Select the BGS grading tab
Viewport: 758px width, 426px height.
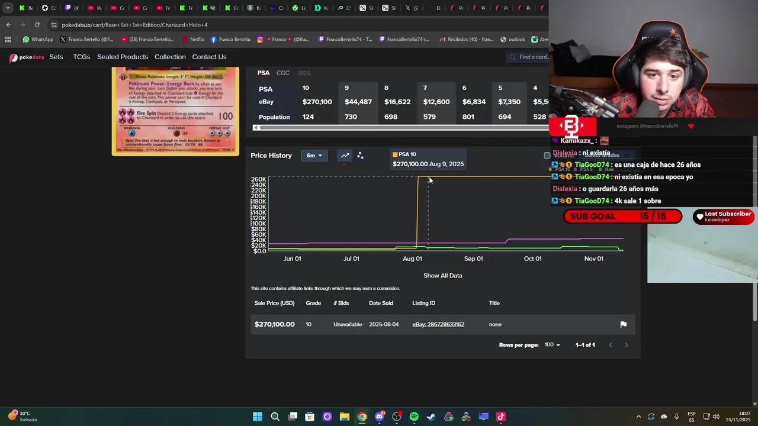click(x=304, y=73)
